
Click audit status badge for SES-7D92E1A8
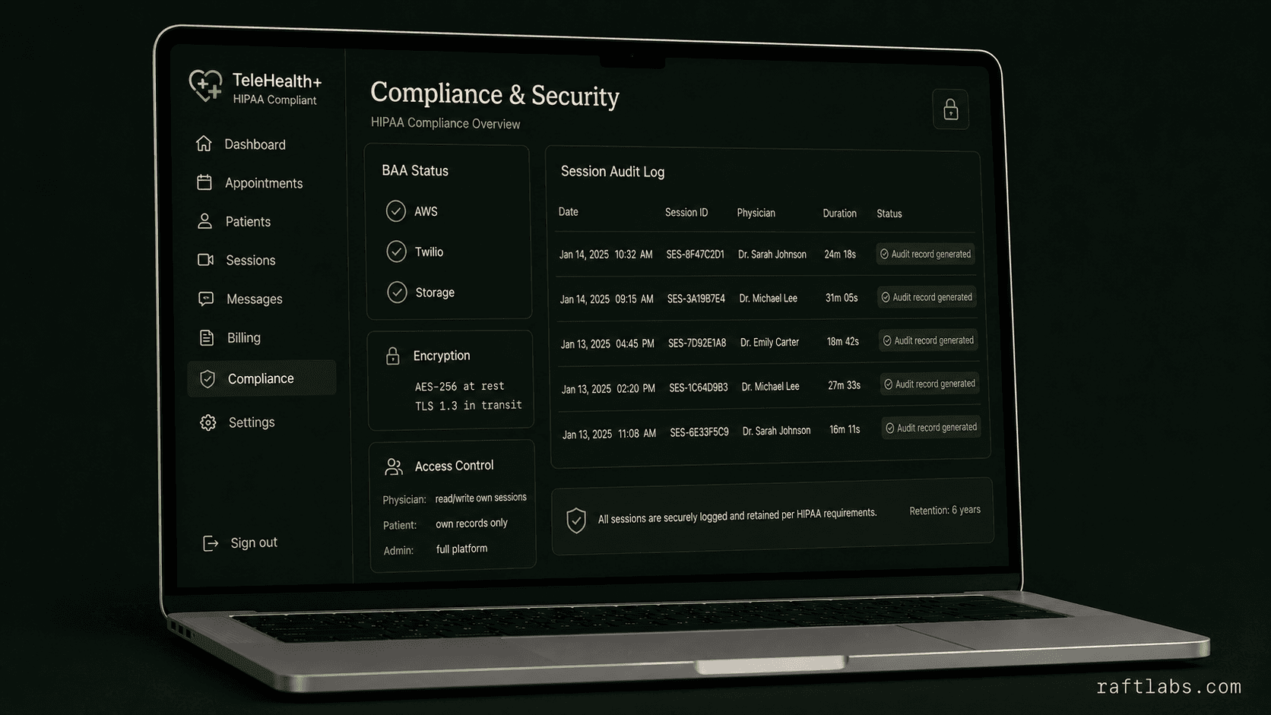tap(928, 340)
